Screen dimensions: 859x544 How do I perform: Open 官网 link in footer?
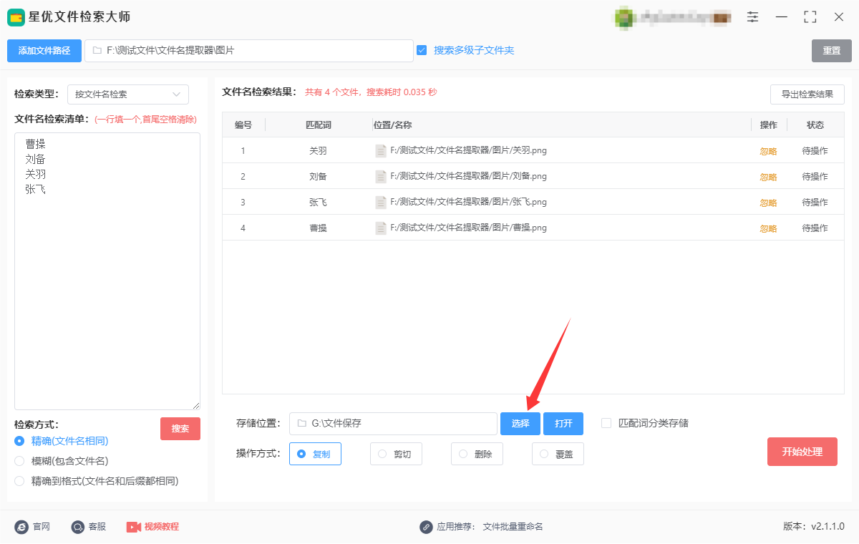(x=42, y=527)
